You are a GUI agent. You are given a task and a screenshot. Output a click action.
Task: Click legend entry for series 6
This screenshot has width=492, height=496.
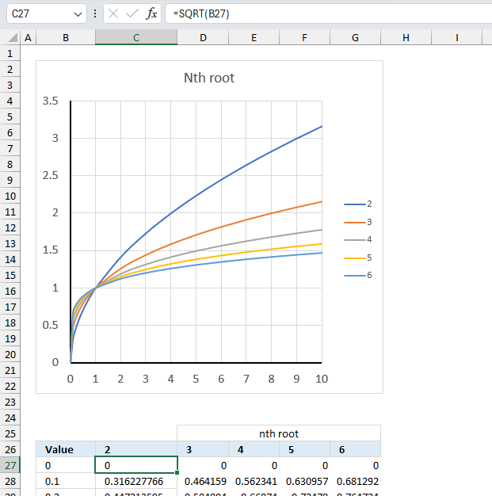pyautogui.click(x=358, y=276)
